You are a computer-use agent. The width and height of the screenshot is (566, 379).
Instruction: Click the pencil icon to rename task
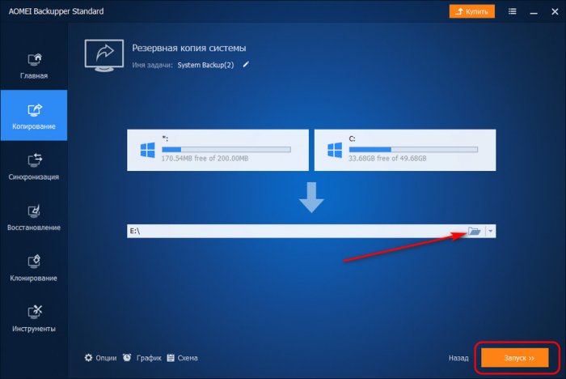246,65
